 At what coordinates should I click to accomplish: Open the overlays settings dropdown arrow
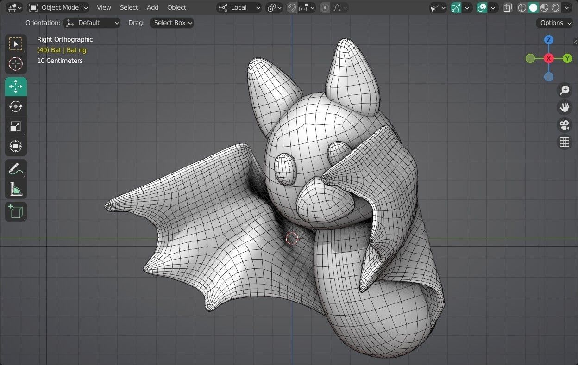pos(493,7)
